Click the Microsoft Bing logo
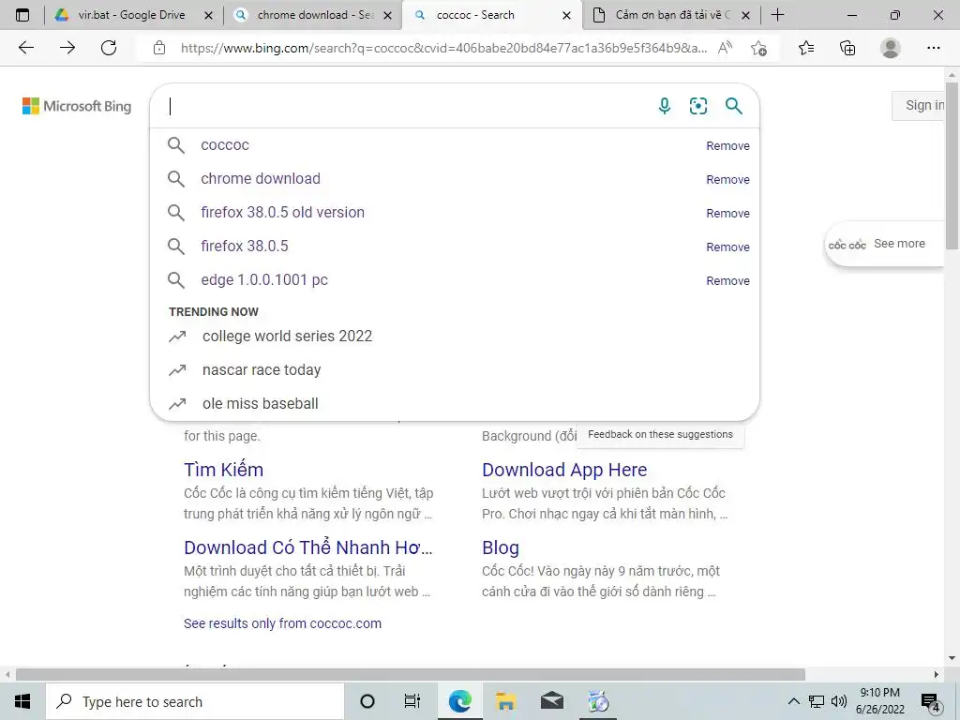Screen dimensions: 960x720 [77, 106]
